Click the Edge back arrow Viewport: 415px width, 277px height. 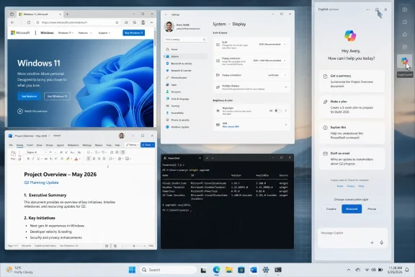click(x=12, y=22)
